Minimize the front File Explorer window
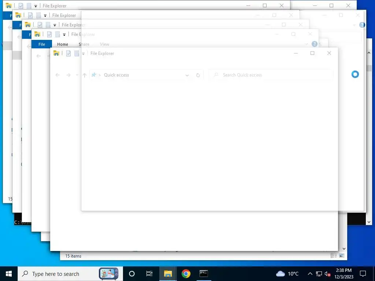 coord(296,53)
